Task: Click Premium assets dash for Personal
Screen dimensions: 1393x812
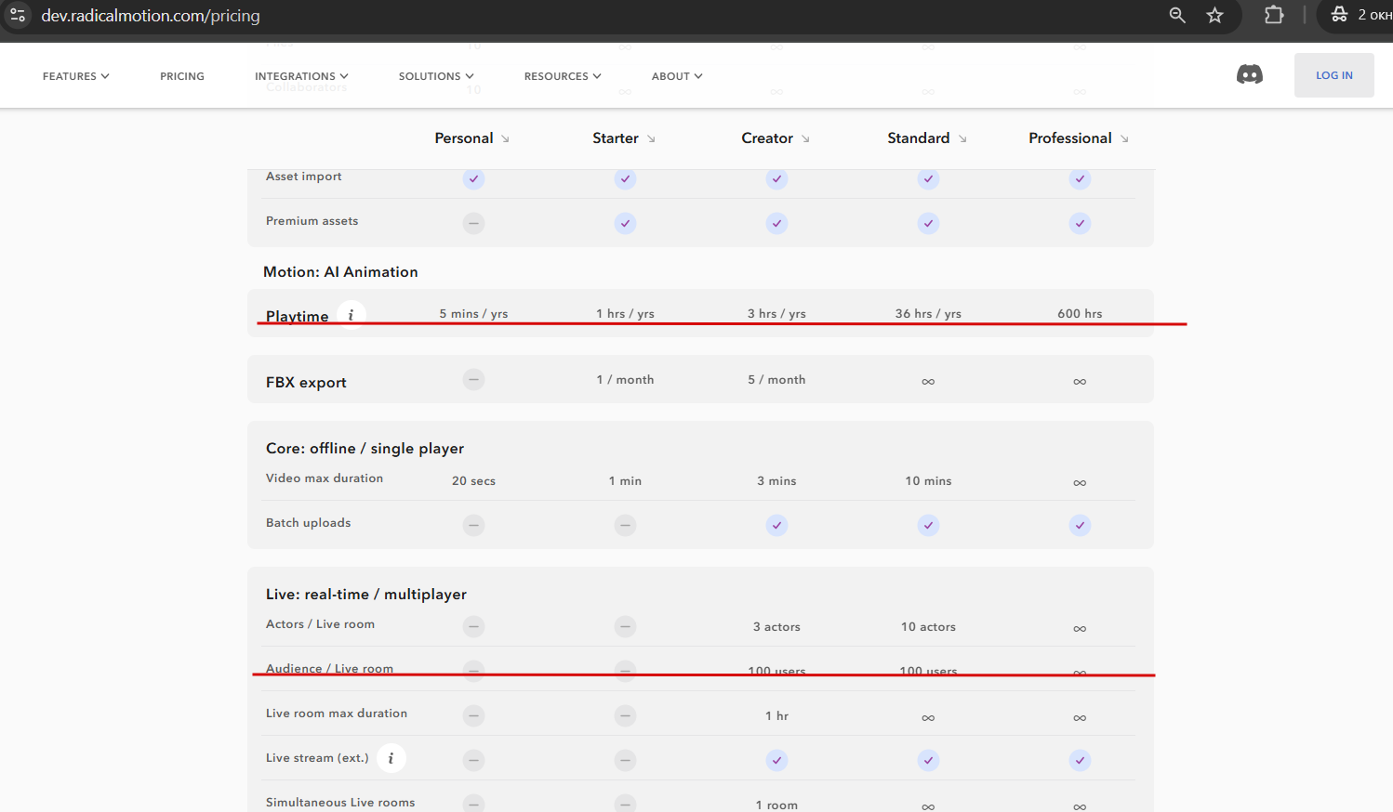Action: 474,223
